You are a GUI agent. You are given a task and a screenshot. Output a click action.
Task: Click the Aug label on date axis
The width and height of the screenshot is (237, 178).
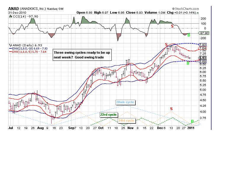(40, 128)
